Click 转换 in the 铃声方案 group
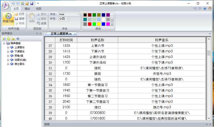 click(x=20, y=23)
